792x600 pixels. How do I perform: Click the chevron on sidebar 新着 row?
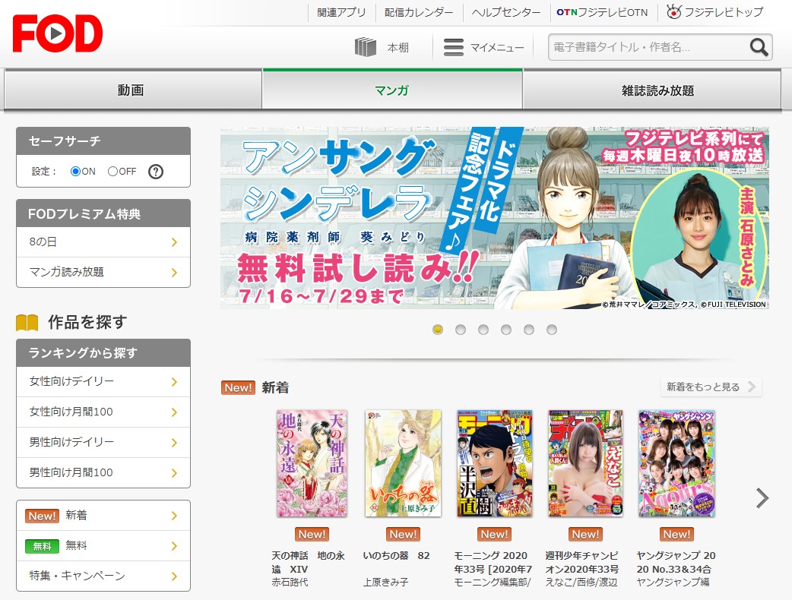click(x=174, y=516)
